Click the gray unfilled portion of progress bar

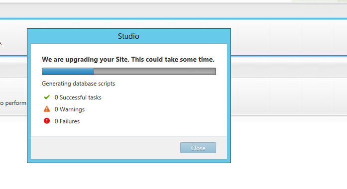(155, 72)
